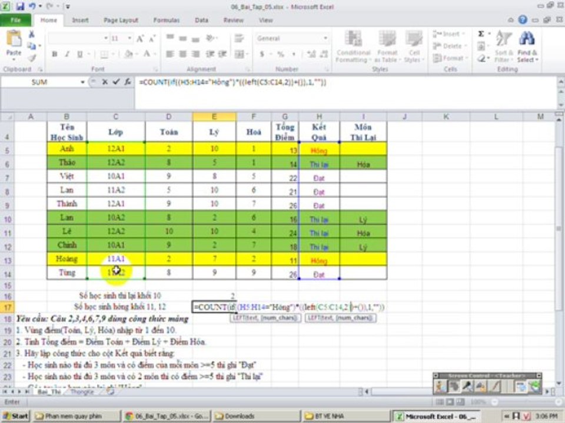Click the Cancel X button in formula bar
The image size is (565, 423).
click(105, 82)
